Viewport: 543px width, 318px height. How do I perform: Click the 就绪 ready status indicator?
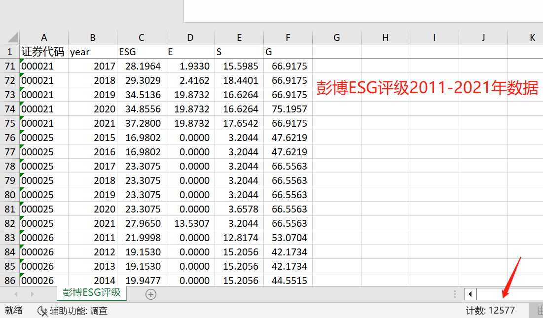click(13, 311)
